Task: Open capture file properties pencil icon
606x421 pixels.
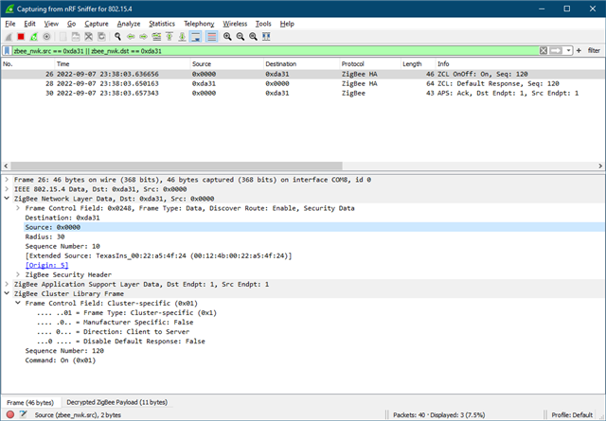Action: [x=23, y=414]
